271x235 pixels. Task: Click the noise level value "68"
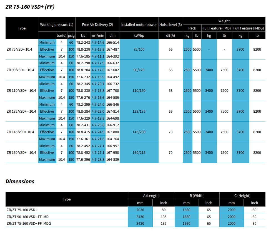[x=170, y=90]
